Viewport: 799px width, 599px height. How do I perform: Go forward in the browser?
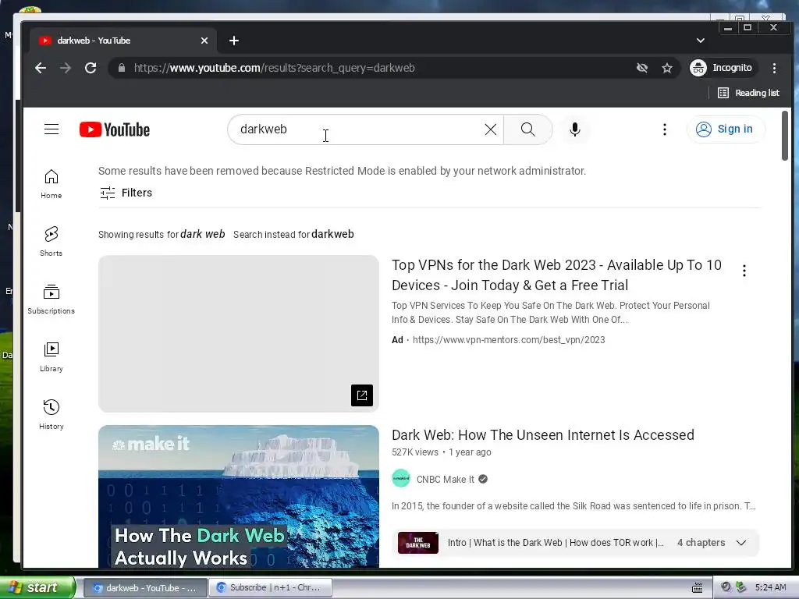click(x=66, y=68)
